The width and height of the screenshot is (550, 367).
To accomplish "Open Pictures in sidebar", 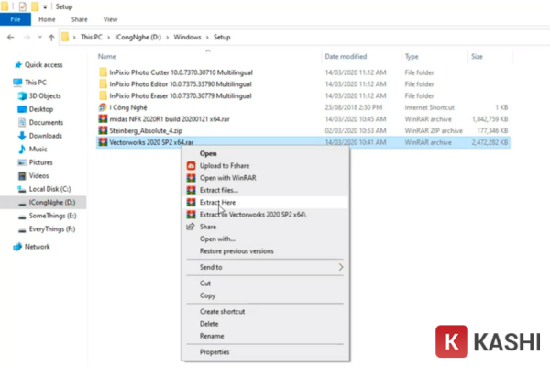I will tap(40, 162).
